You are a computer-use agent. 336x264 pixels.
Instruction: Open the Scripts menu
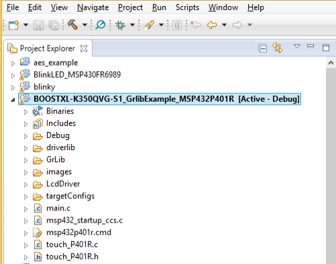[187, 7]
